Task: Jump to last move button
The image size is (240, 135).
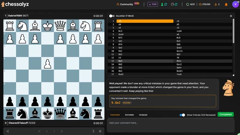Action: tap(61, 131)
